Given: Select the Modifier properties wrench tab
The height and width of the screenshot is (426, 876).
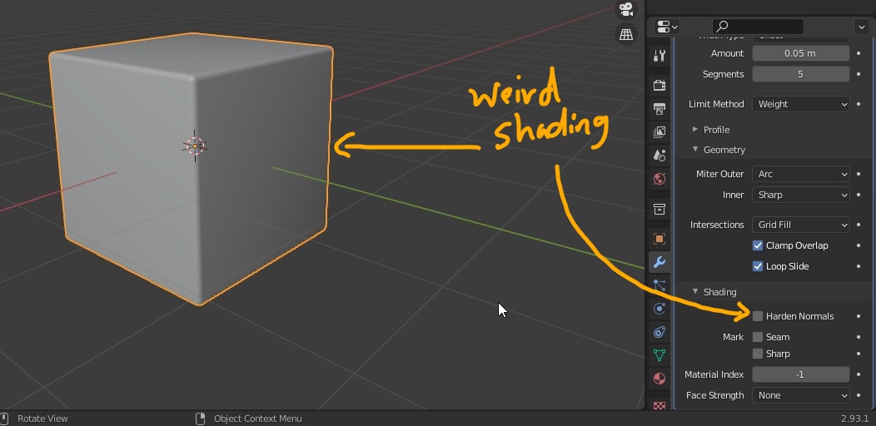Looking at the screenshot, I should tap(659, 262).
